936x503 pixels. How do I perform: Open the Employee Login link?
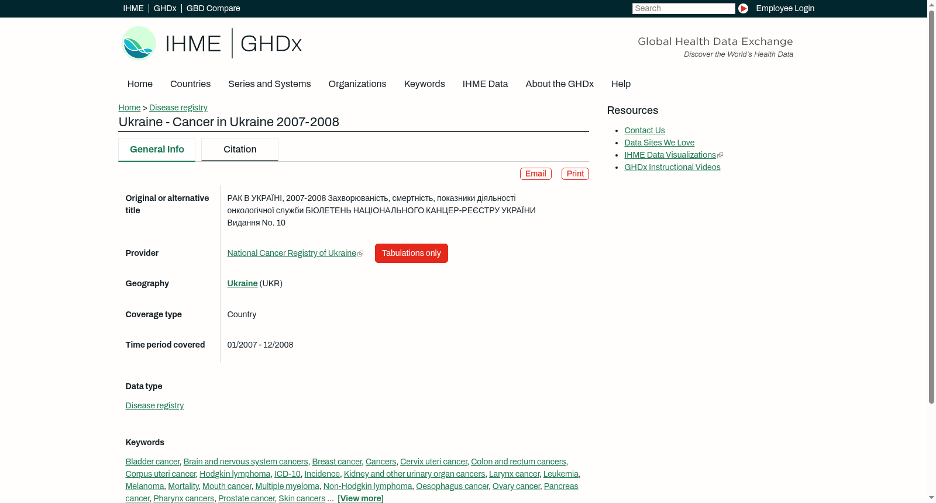click(x=785, y=8)
